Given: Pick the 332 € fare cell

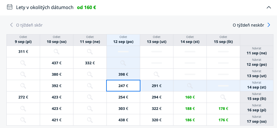Looking at the screenshot, I should tap(90, 63).
